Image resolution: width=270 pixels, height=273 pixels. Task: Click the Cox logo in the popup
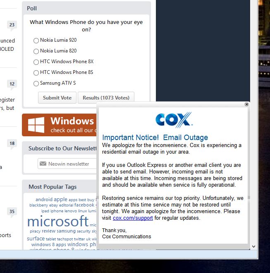(174, 120)
